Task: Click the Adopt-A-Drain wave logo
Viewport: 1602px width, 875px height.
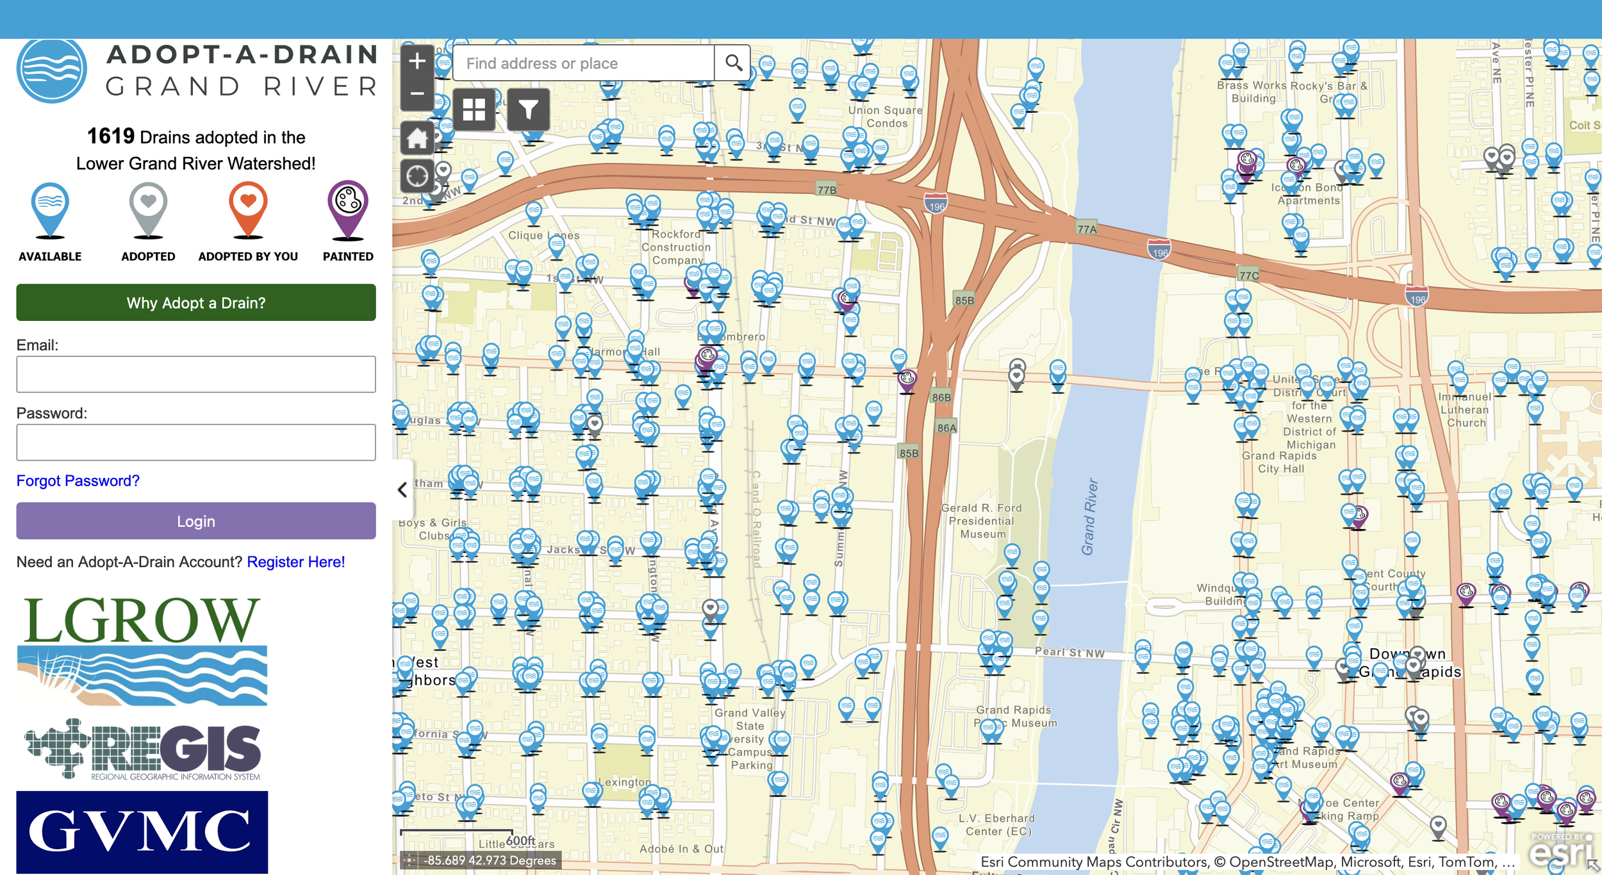Action: pyautogui.click(x=52, y=69)
